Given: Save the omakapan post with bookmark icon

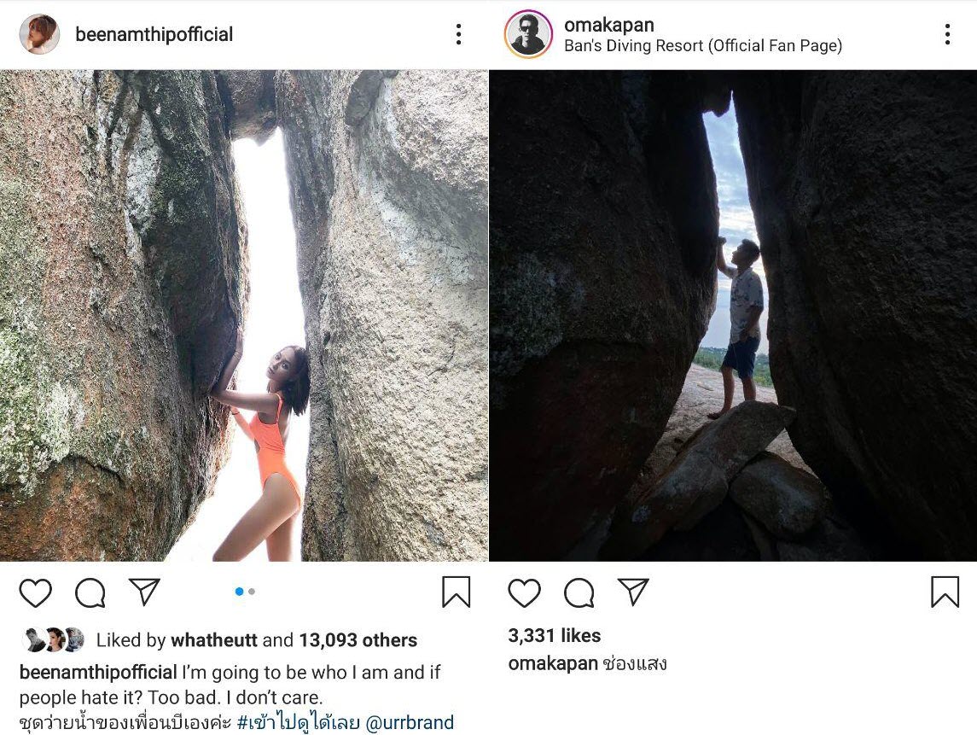Looking at the screenshot, I should pyautogui.click(x=945, y=592).
